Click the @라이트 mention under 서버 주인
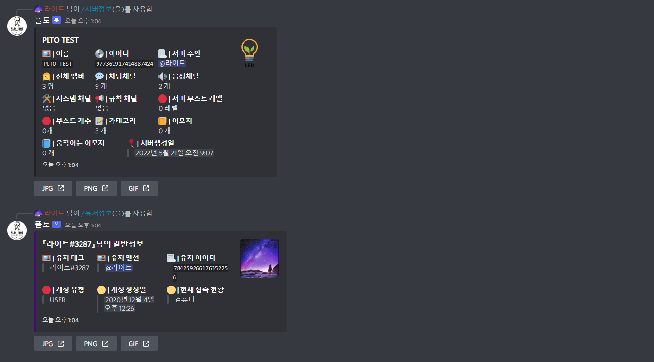This screenshot has width=654, height=362. (172, 63)
